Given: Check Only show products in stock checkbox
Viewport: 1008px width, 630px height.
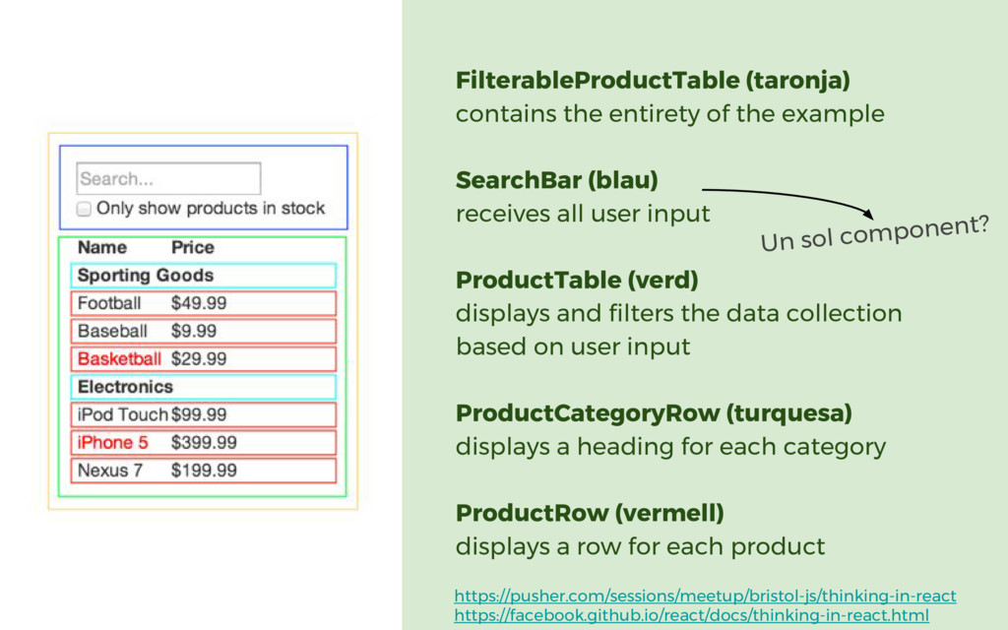Looking at the screenshot, I should [x=84, y=209].
